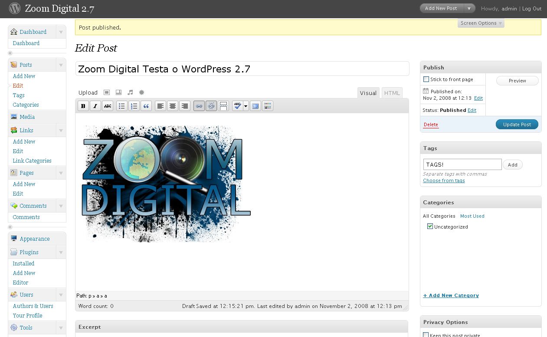This screenshot has height=337, width=547.
Task: Click the red Delete link
Action: tap(431, 124)
